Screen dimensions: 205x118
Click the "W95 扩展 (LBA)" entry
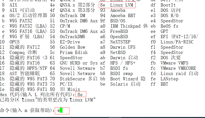(27, 37)
